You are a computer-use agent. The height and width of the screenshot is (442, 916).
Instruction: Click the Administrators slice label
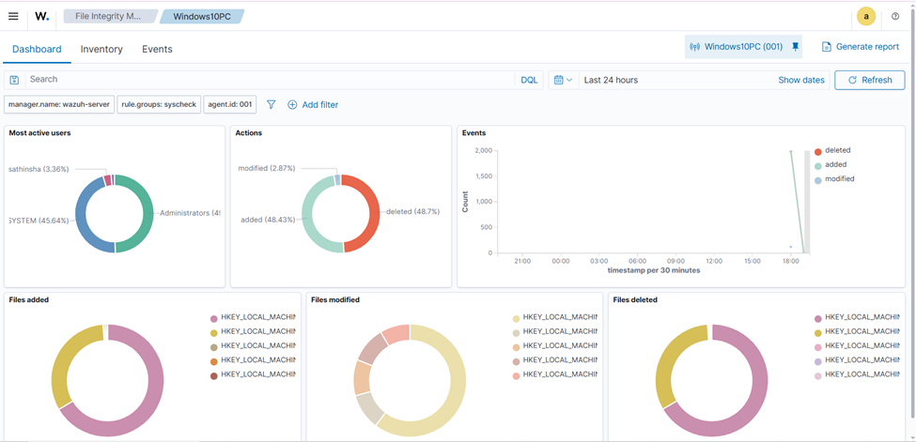click(x=191, y=213)
